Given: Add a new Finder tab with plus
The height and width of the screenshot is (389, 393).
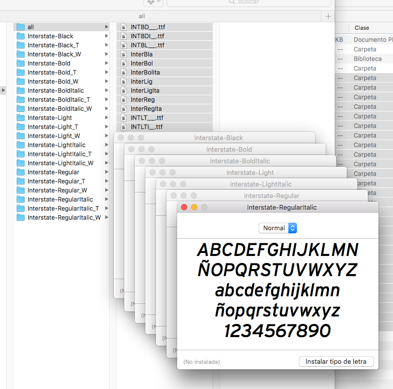Looking at the screenshot, I should tap(328, 16).
